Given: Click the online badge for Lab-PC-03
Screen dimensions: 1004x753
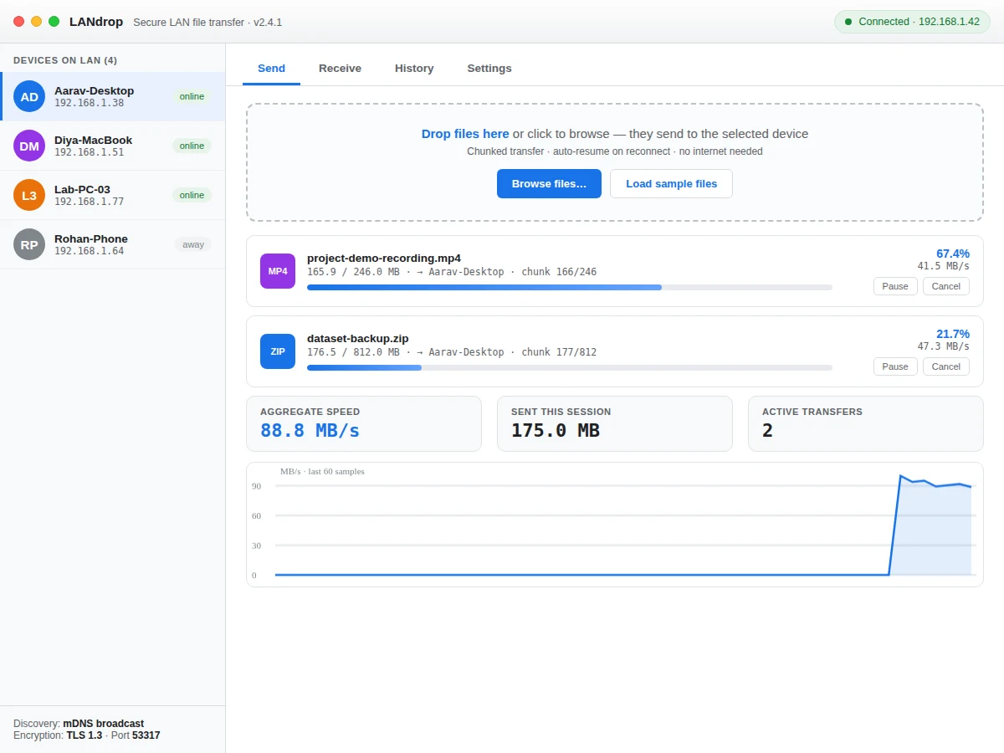Looking at the screenshot, I should click(192, 195).
